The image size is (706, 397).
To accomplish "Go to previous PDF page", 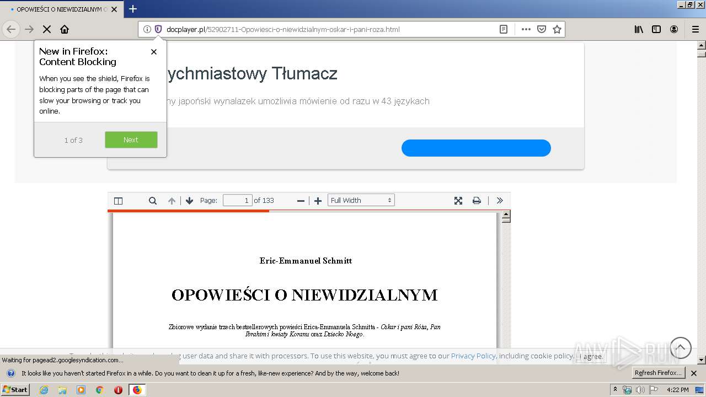I will click(x=172, y=201).
